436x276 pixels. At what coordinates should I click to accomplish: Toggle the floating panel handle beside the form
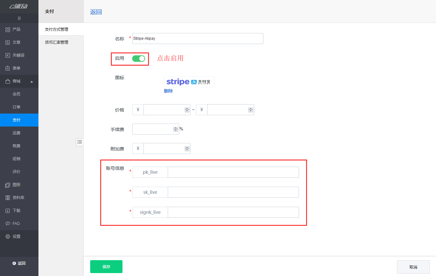click(x=80, y=142)
